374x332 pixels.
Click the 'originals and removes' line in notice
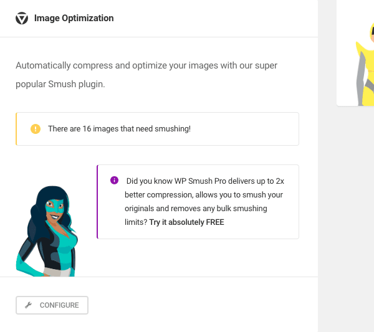[196, 209]
